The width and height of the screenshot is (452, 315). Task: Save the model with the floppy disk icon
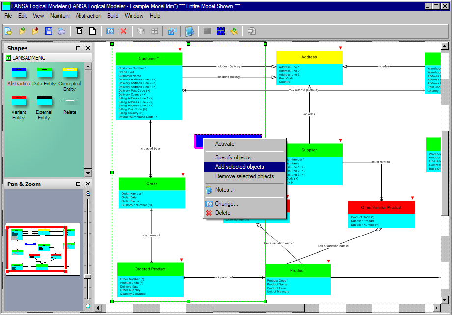tap(49, 31)
